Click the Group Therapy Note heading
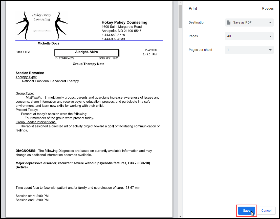The height and width of the screenshot is (219, 280). 89,64
